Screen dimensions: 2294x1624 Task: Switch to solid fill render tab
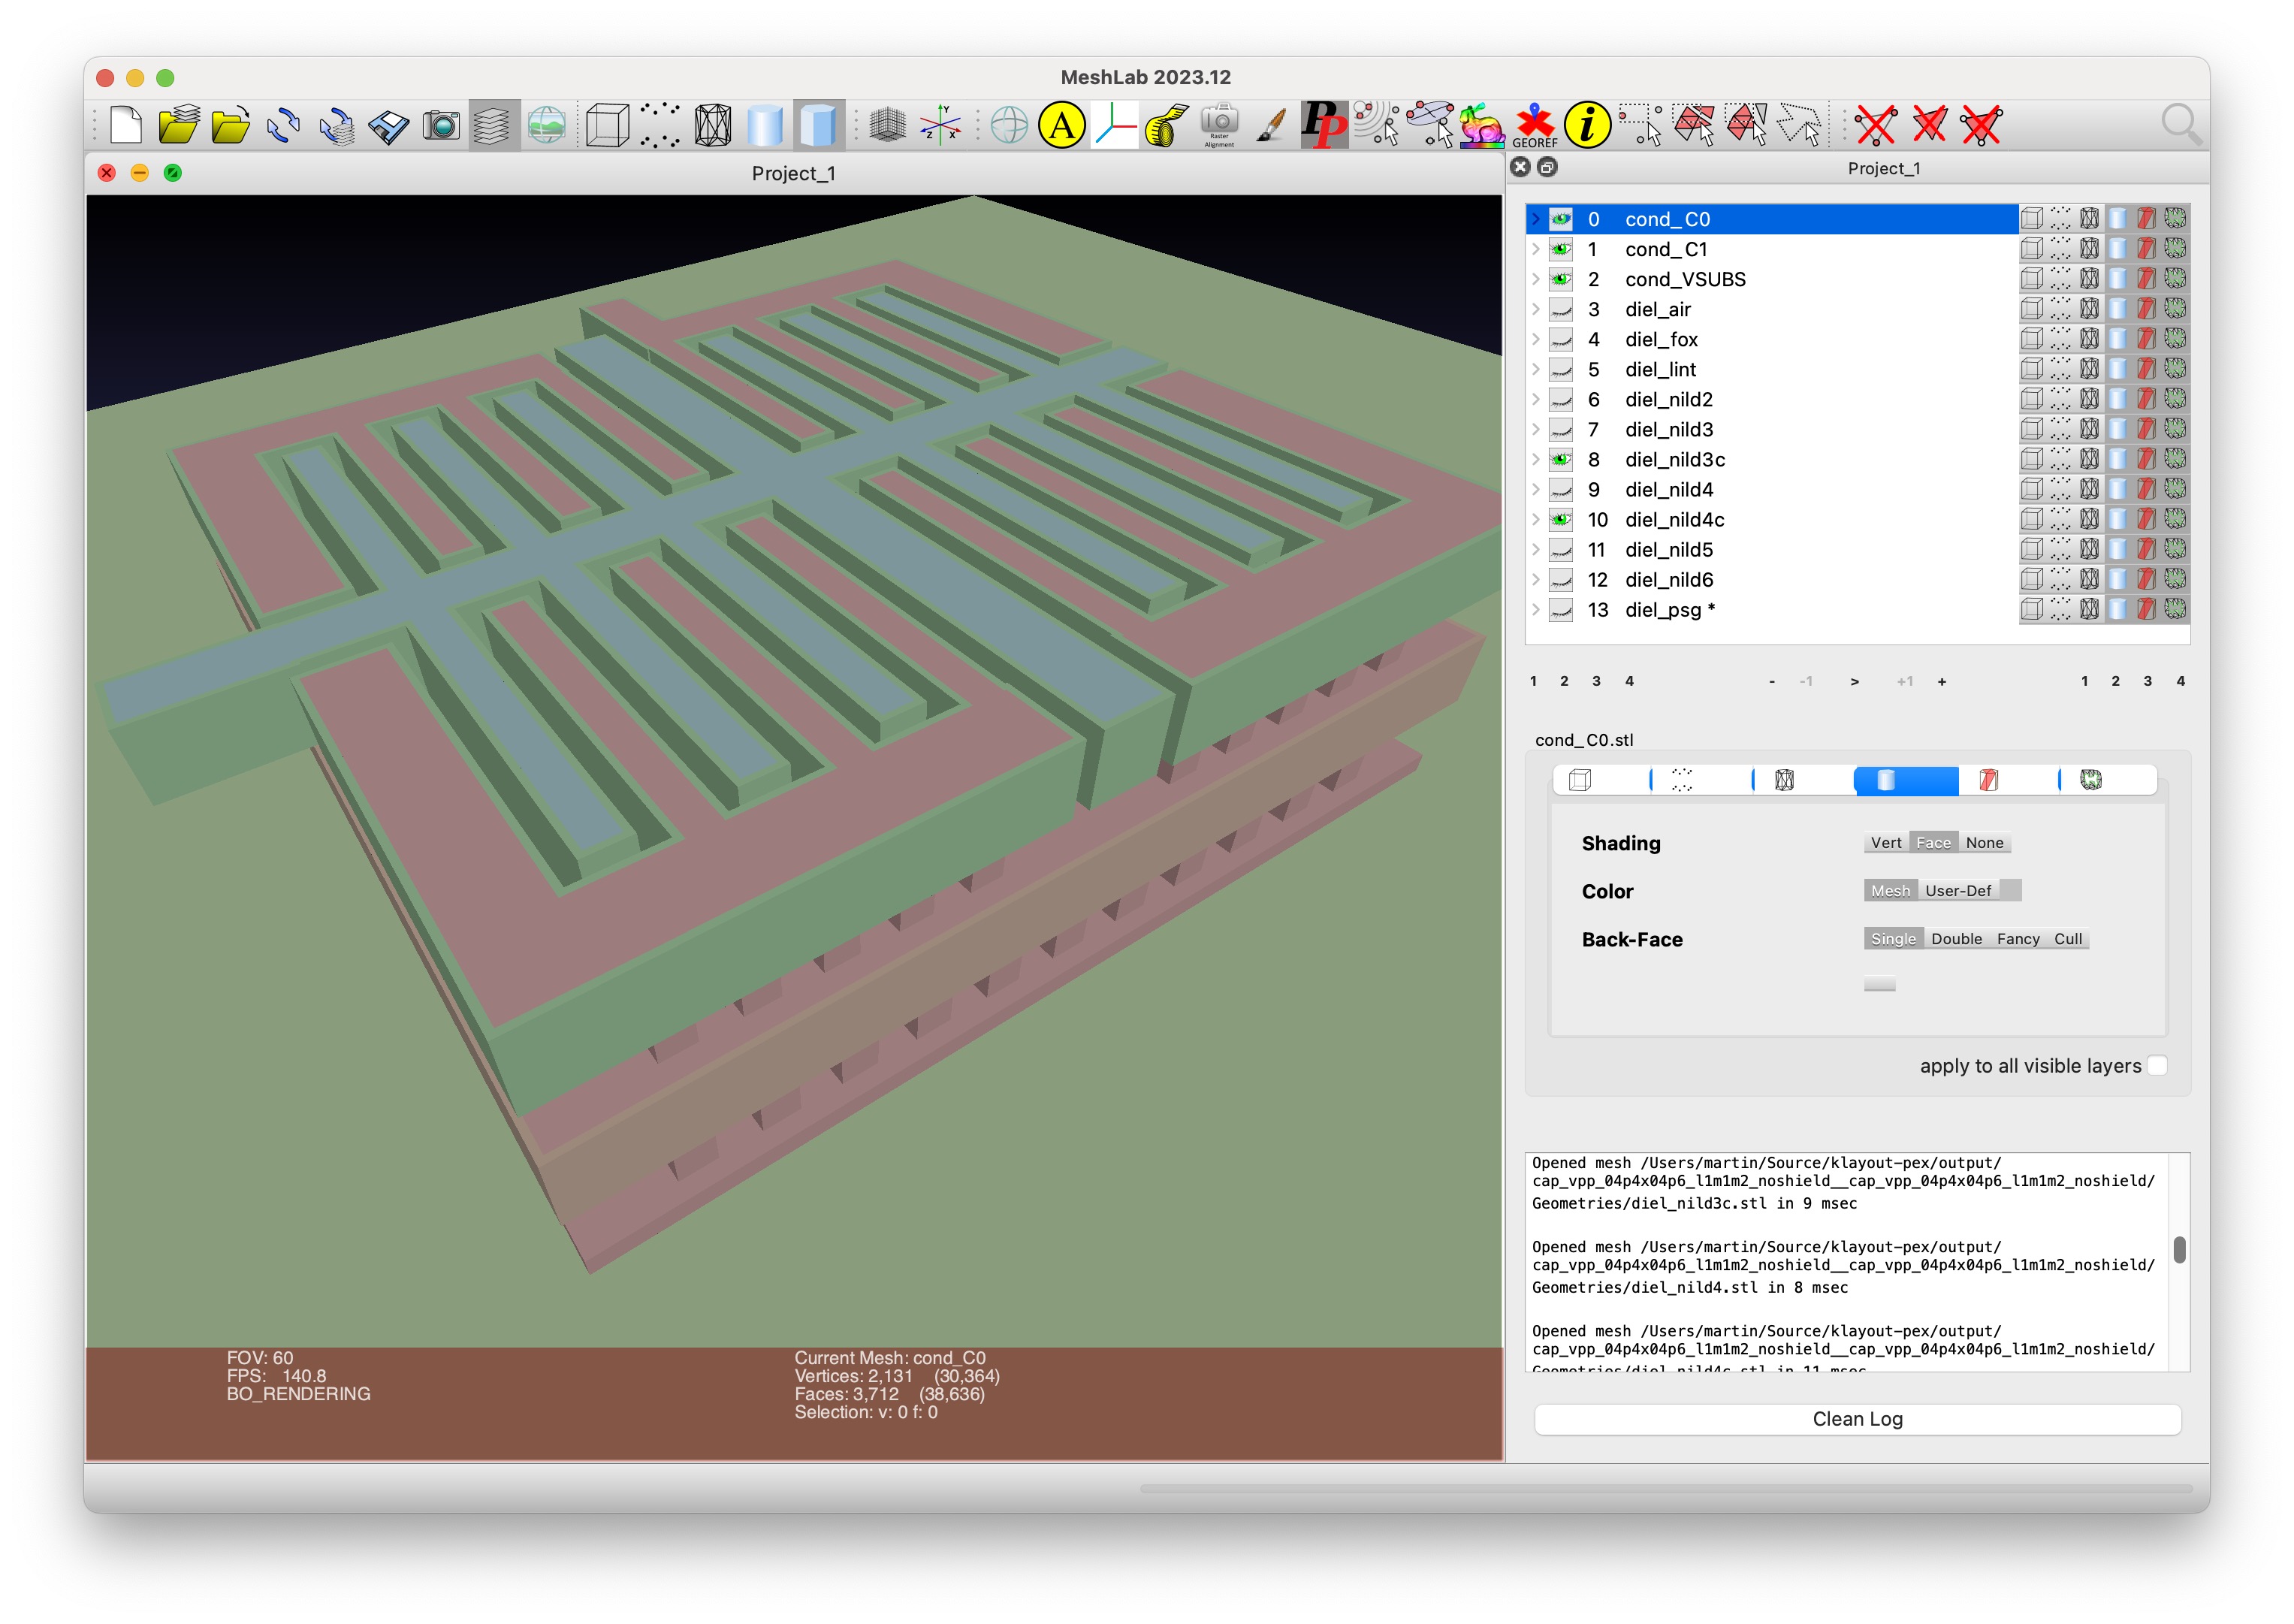1906,780
